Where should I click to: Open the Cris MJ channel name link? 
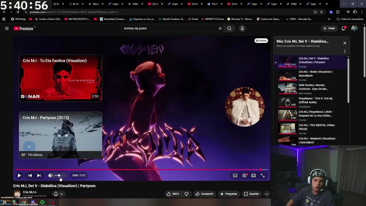[28, 192]
